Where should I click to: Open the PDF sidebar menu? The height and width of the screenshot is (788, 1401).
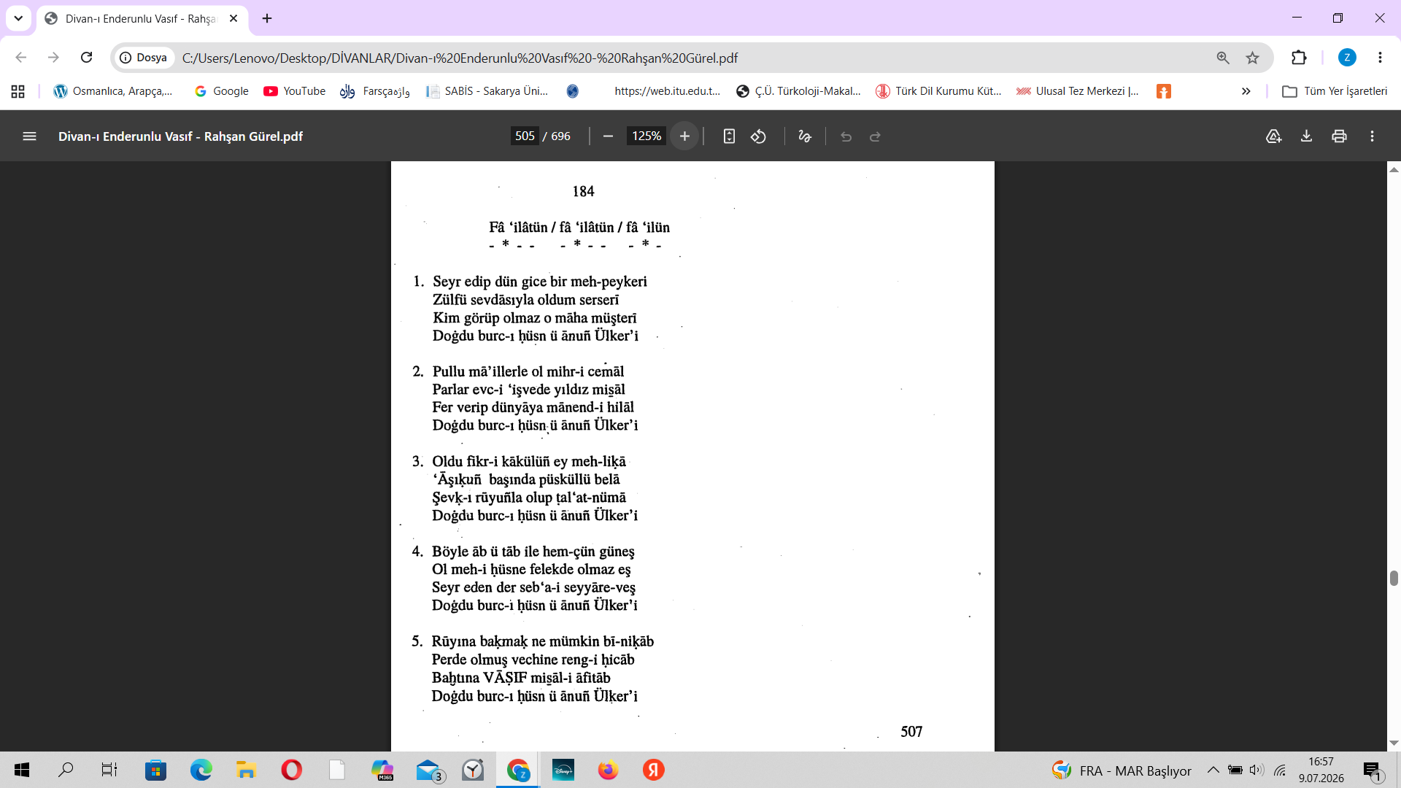29,136
